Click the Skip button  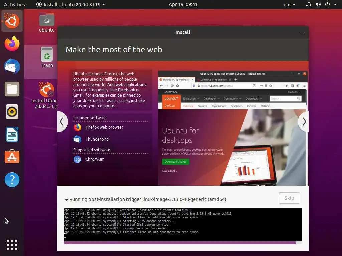click(289, 198)
